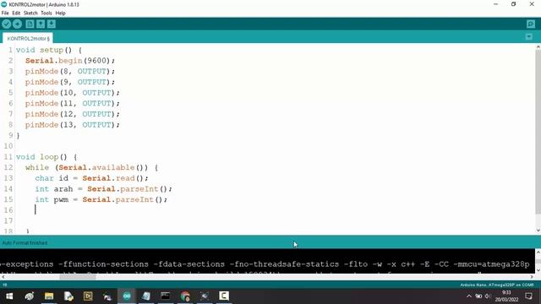Click the volume speaker tray icon
This screenshot has width=541, height=304.
488,296
